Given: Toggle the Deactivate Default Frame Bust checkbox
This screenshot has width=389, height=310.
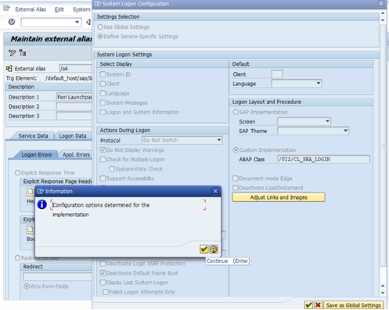Looking at the screenshot, I should pyautogui.click(x=103, y=273).
